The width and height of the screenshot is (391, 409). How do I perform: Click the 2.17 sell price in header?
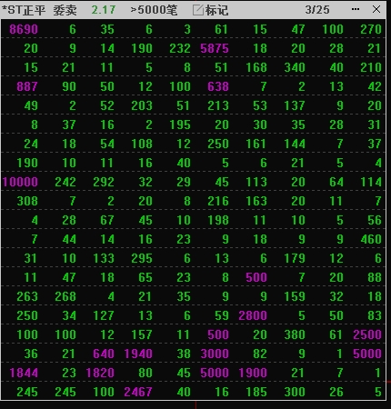(104, 10)
